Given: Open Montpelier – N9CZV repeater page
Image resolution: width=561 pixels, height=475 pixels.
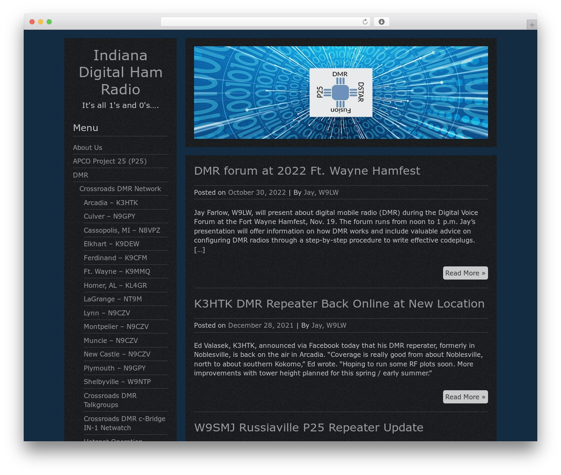Looking at the screenshot, I should (x=116, y=327).
